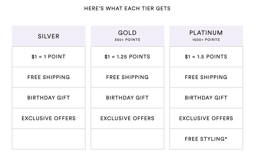The image size is (255, 159).
Task: Click the Platinum tier header
Action: (206, 33)
